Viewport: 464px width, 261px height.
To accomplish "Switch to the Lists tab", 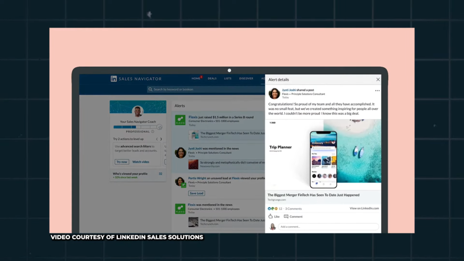I will point(227,79).
